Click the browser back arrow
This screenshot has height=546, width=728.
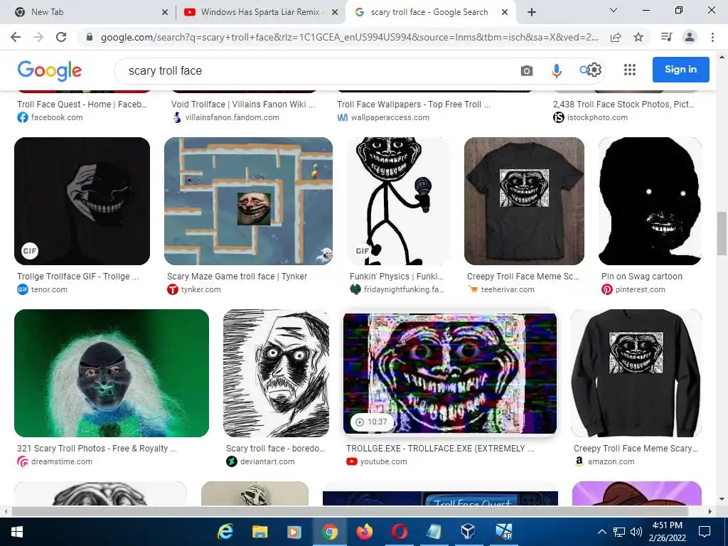(x=16, y=37)
